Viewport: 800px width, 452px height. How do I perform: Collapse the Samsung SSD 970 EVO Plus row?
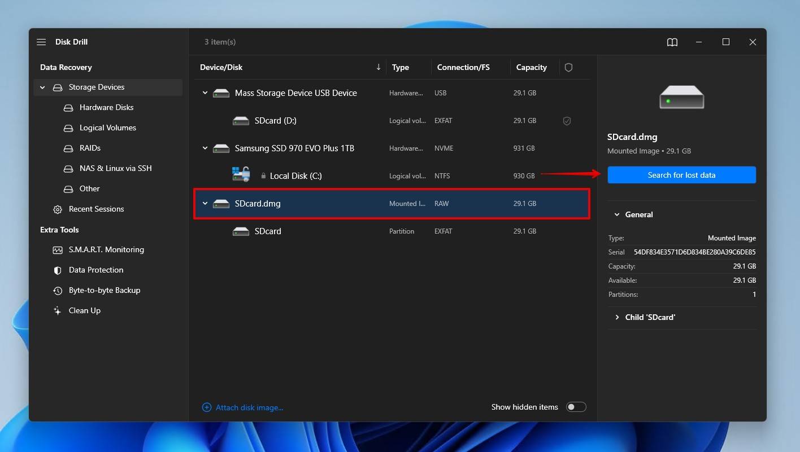[205, 148]
